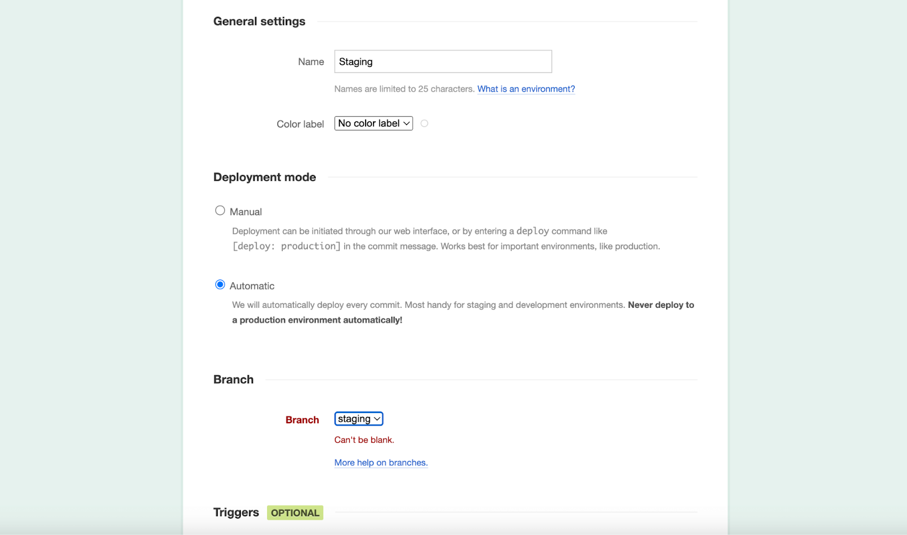Click the color preview circle next to color label

coord(425,124)
